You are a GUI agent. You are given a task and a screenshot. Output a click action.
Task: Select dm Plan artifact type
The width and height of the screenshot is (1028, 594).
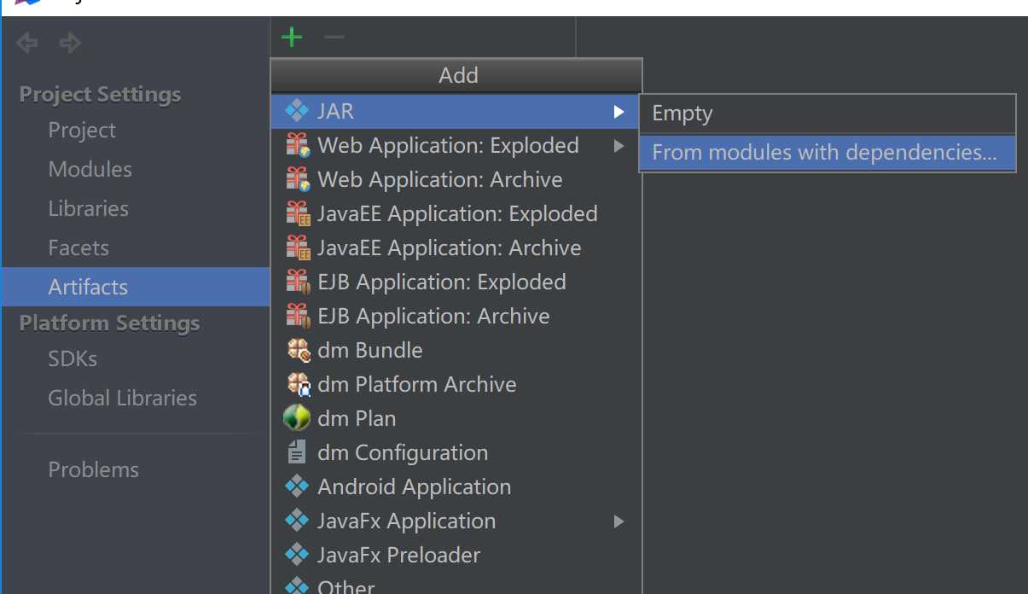coord(456,418)
